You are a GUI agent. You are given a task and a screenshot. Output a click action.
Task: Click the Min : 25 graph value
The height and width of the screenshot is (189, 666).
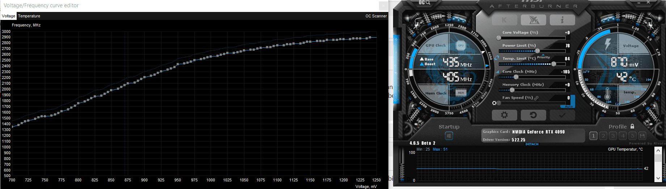coord(423,149)
